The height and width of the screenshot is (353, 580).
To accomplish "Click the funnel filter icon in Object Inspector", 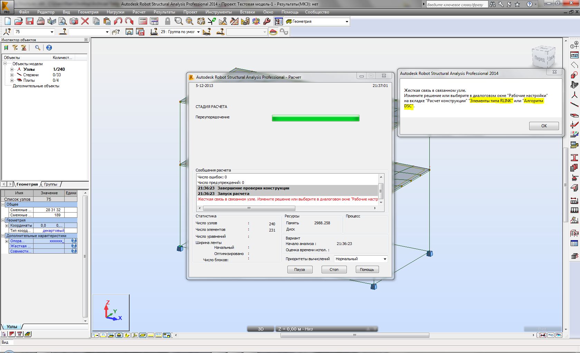I will click(15, 48).
